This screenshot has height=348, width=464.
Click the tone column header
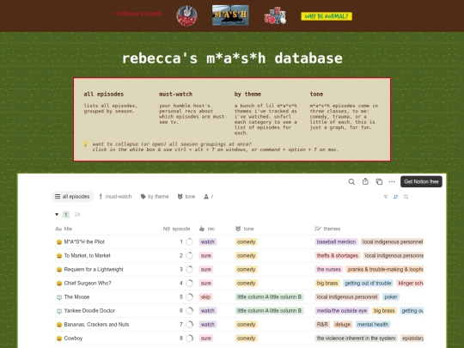[x=245, y=229]
